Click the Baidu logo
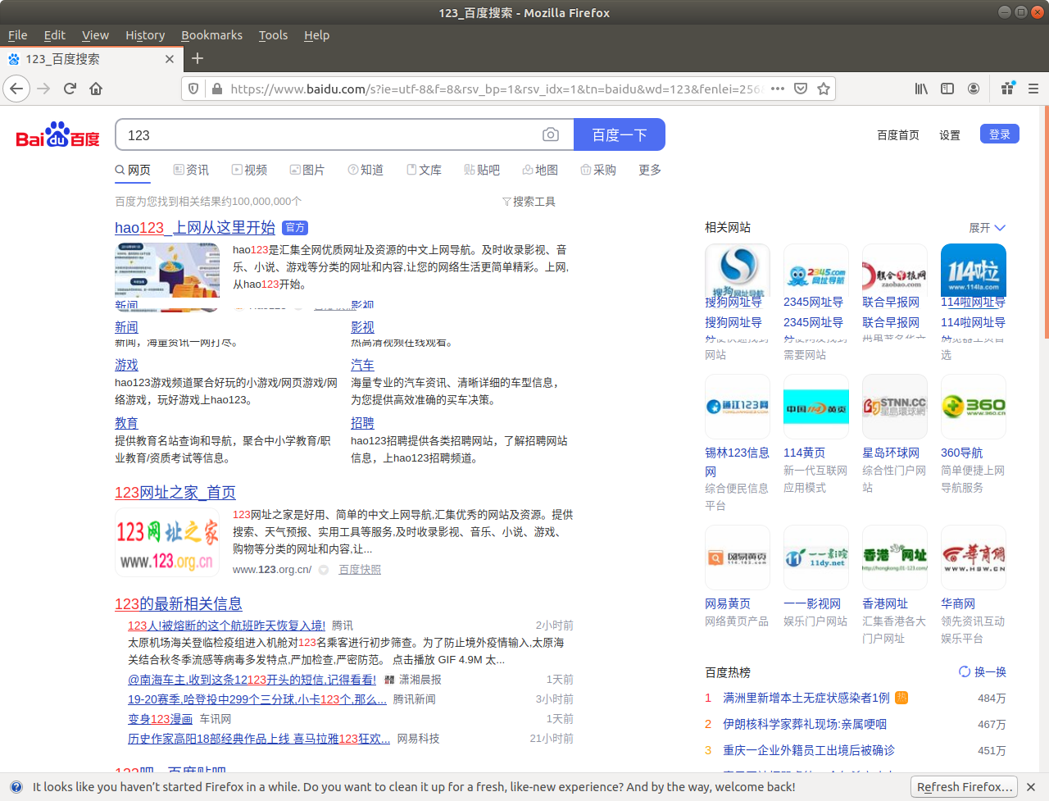Image resolution: width=1049 pixels, height=801 pixels. click(57, 134)
